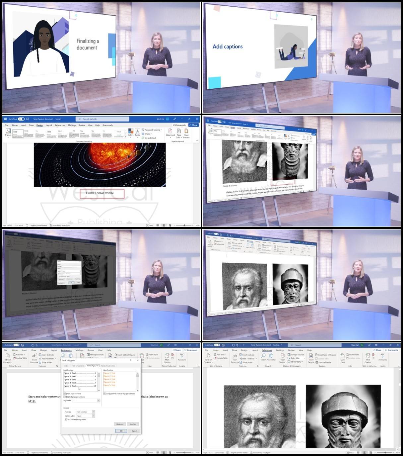Click the Search ribbon icon in 'Saving' window
This screenshot has width=403, height=456.
click(x=263, y=357)
